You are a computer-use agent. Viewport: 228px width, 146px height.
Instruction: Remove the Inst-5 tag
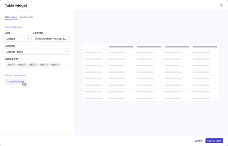tap(59, 65)
